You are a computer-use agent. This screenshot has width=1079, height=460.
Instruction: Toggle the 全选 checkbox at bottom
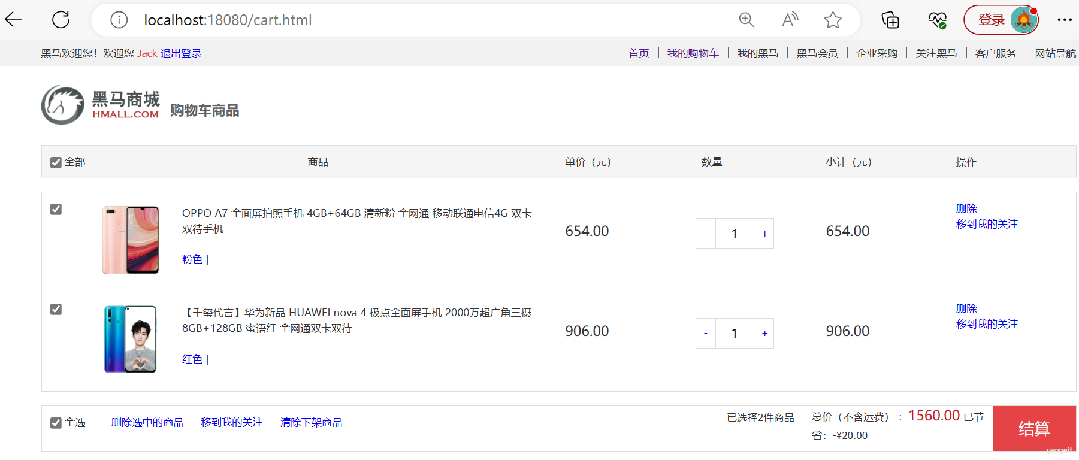click(x=56, y=423)
